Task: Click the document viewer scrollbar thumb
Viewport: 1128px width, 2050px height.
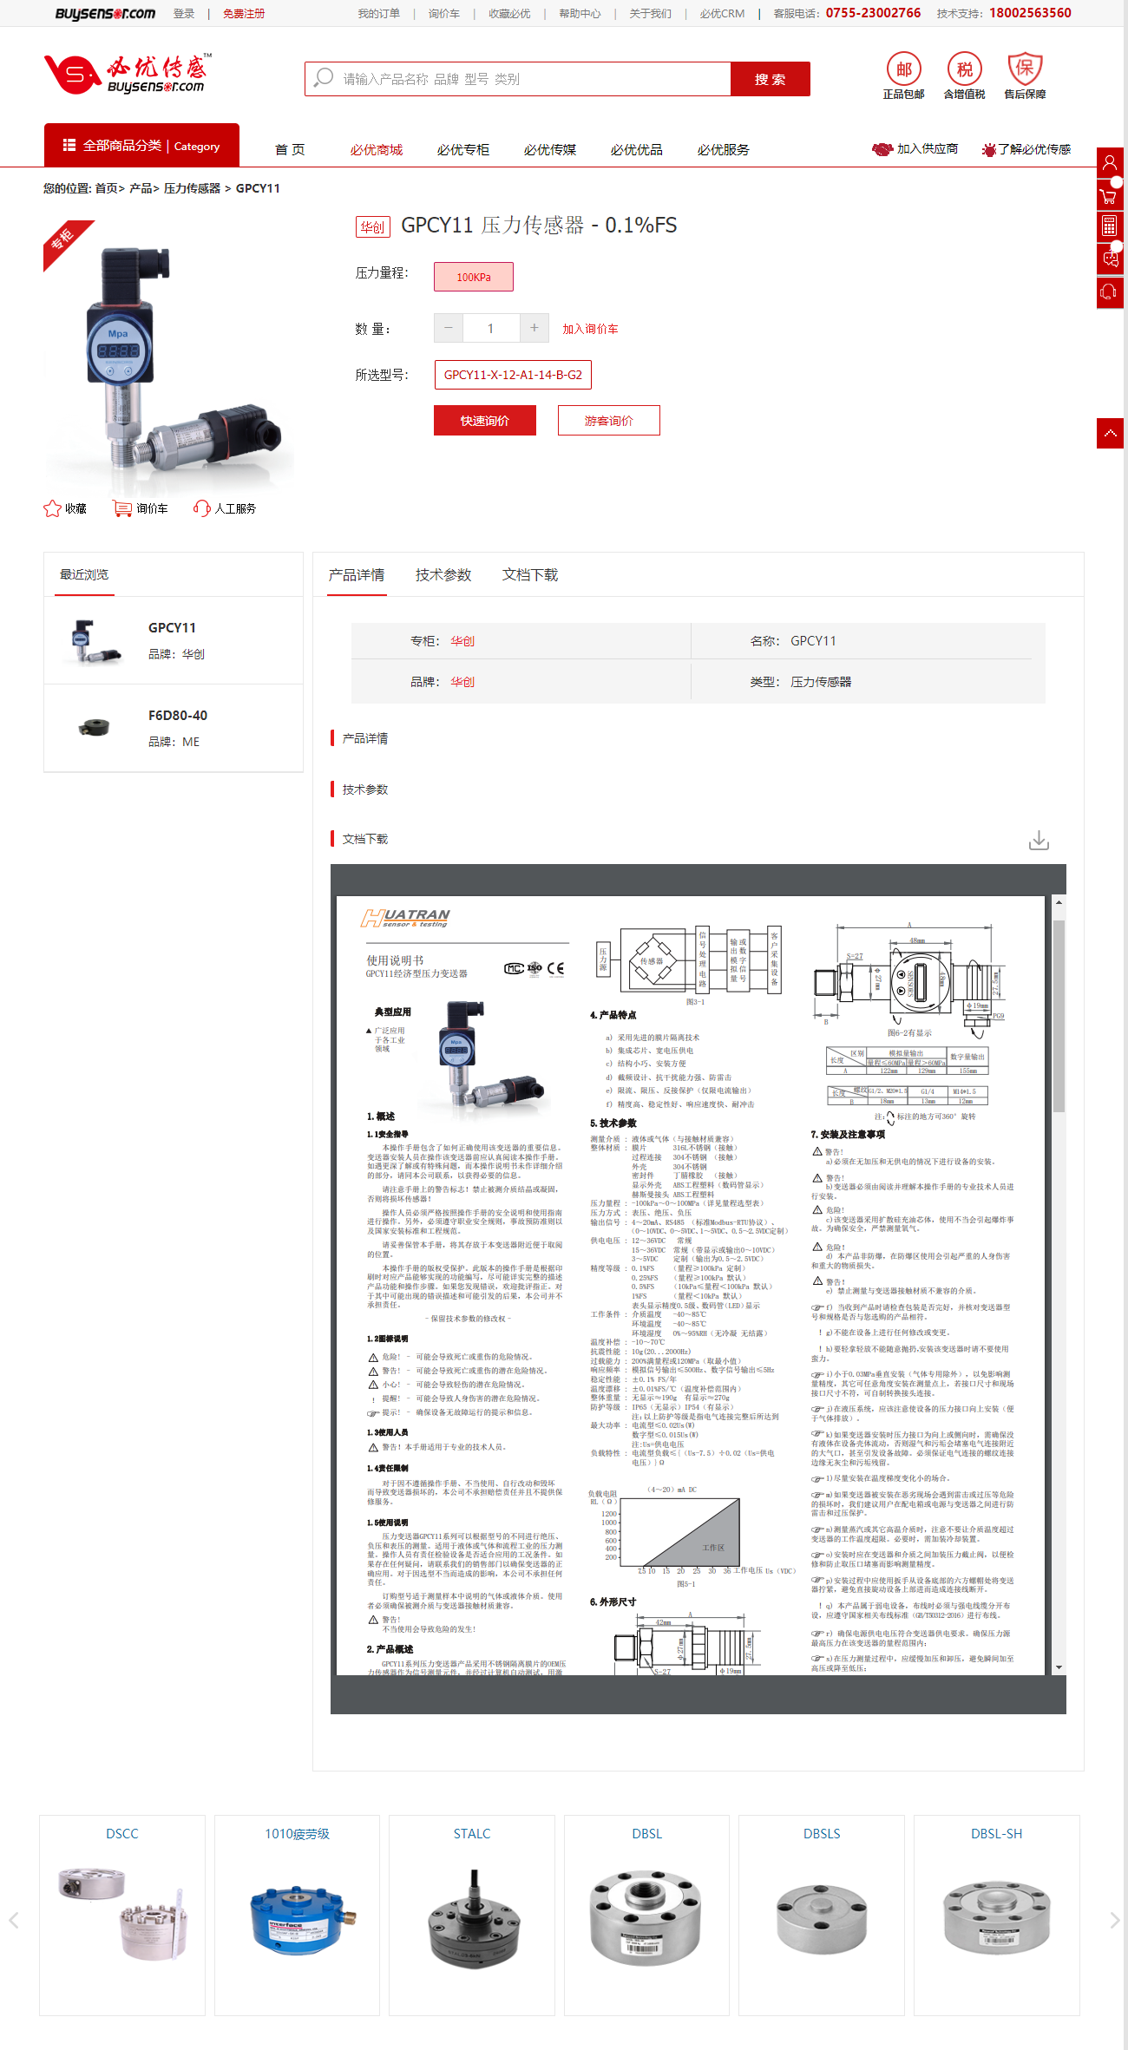Action: click(1059, 1015)
